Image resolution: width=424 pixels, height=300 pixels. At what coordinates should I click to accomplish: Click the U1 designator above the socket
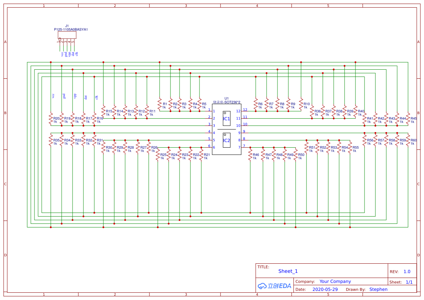(227, 98)
